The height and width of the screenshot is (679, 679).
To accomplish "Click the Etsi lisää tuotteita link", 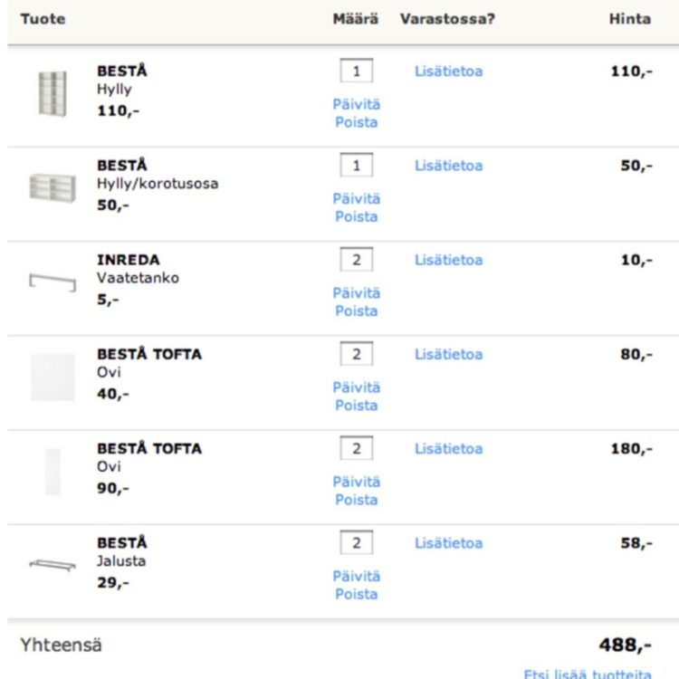I will click(x=588, y=674).
